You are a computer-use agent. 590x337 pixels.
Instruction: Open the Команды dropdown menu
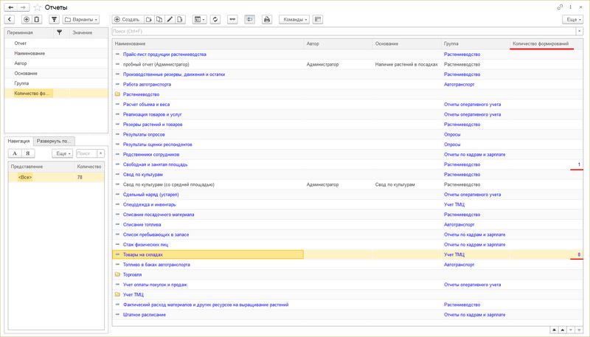tap(294, 20)
